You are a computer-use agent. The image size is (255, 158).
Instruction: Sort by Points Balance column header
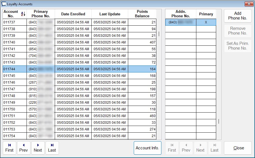[x=142, y=14]
